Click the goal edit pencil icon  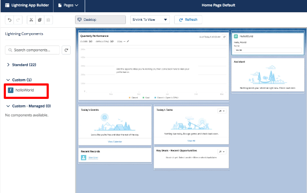coord(128,41)
